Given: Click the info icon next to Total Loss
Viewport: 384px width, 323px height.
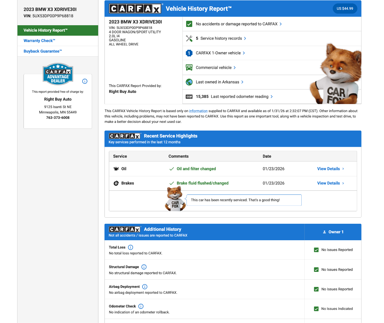Looking at the screenshot, I should tap(131, 247).
